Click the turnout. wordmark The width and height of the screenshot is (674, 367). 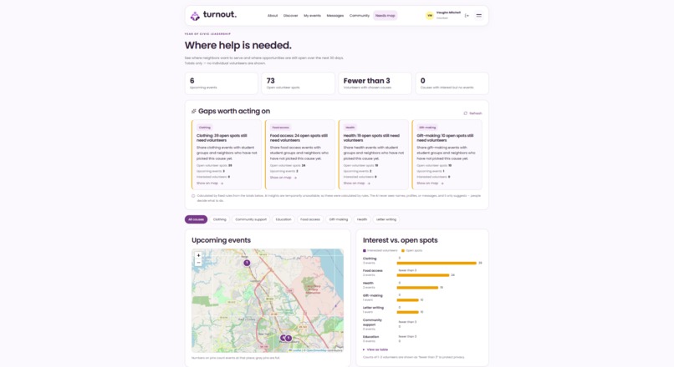[x=220, y=14]
